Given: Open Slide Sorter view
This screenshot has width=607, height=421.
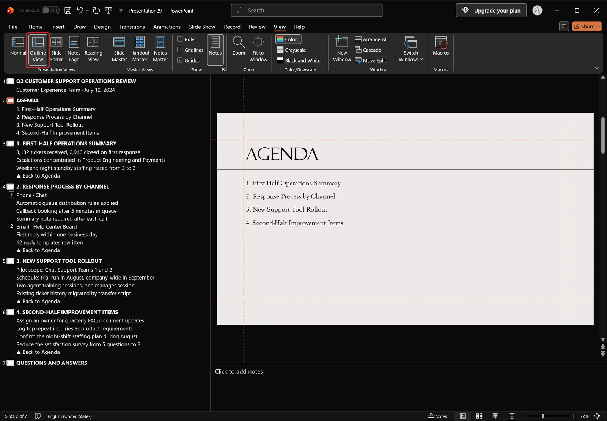Looking at the screenshot, I should pos(56,49).
